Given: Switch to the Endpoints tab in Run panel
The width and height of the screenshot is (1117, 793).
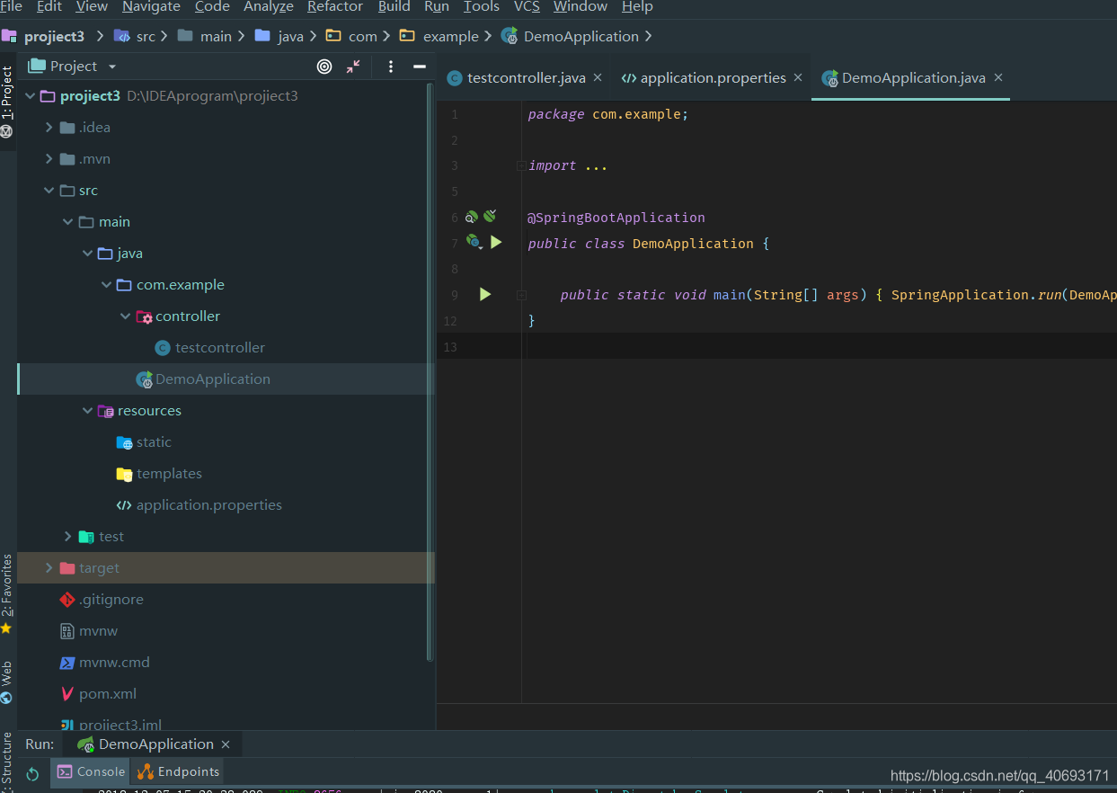Looking at the screenshot, I should click(x=179, y=771).
